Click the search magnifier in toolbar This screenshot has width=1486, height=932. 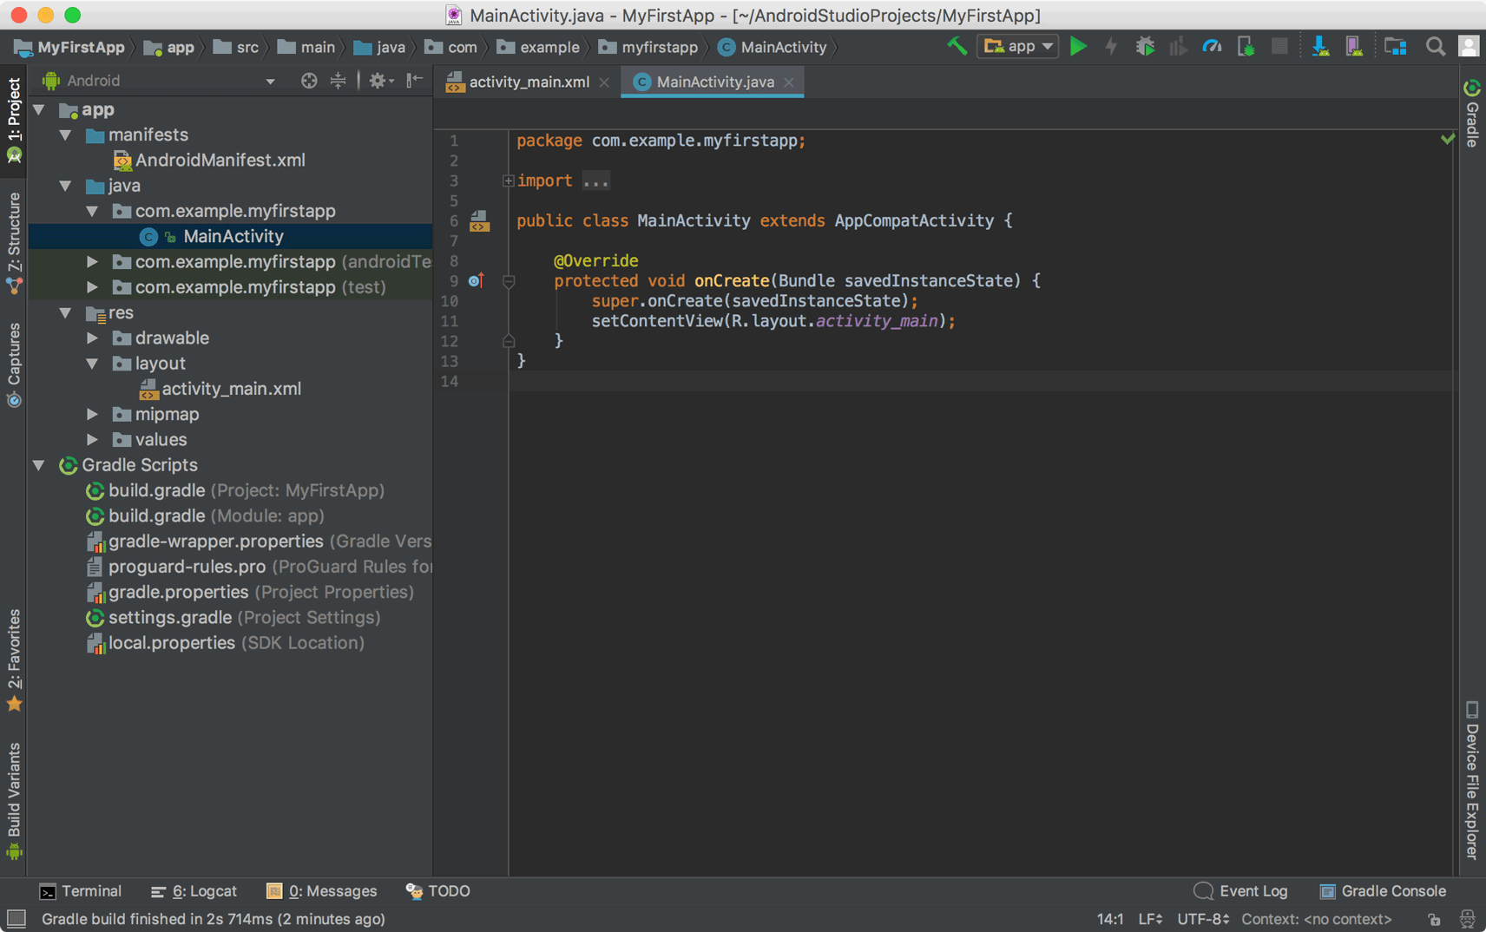[1435, 47]
